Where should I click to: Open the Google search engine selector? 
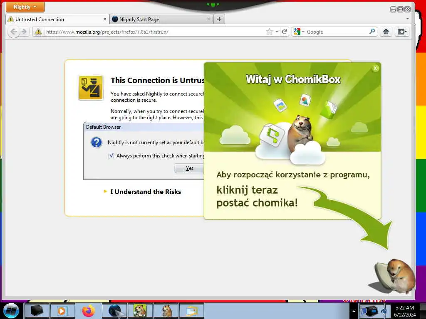point(299,32)
